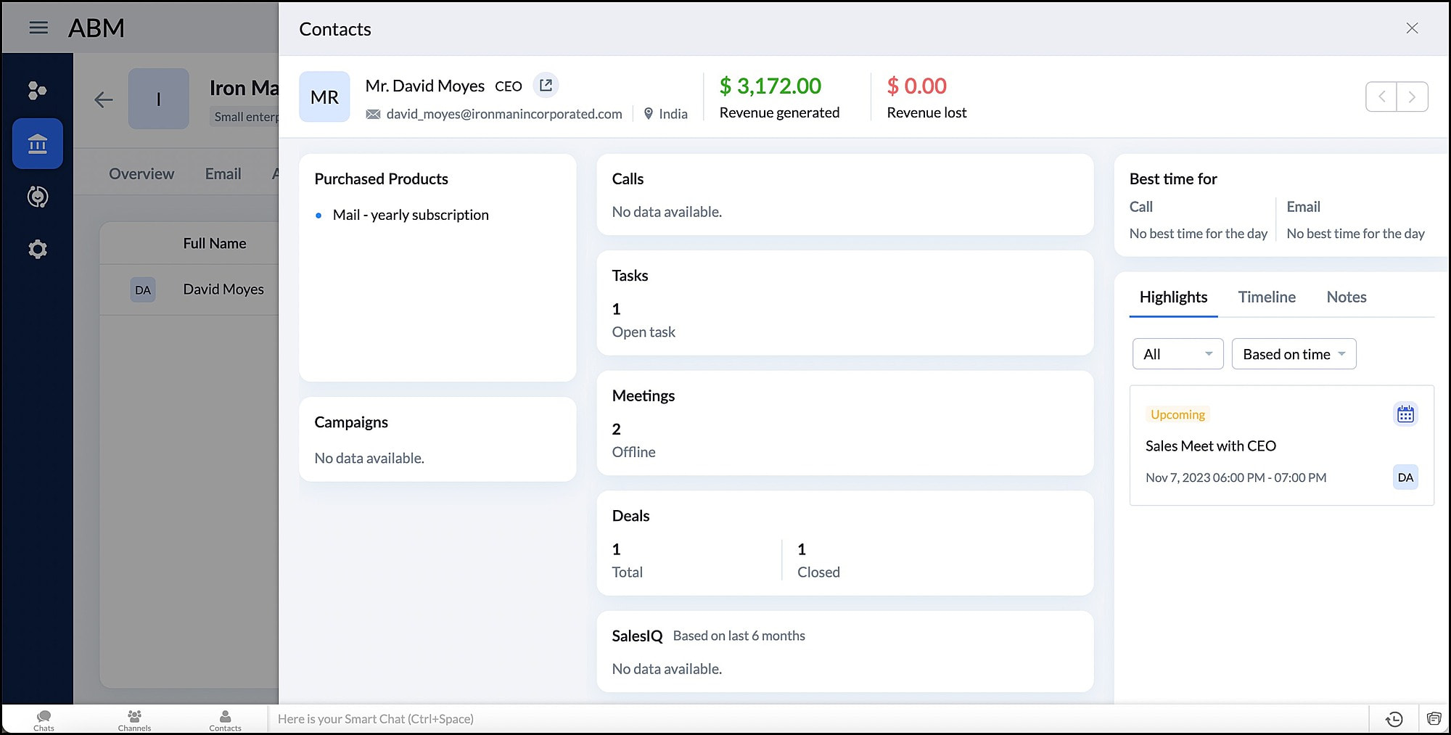
Task: Expand the Based on time dropdown
Action: (x=1294, y=354)
